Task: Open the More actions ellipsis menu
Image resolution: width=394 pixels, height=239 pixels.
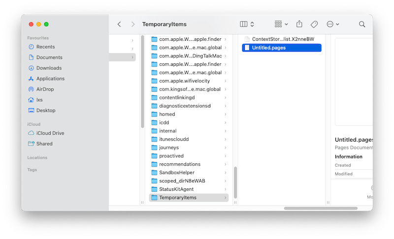Action: [x=333, y=24]
